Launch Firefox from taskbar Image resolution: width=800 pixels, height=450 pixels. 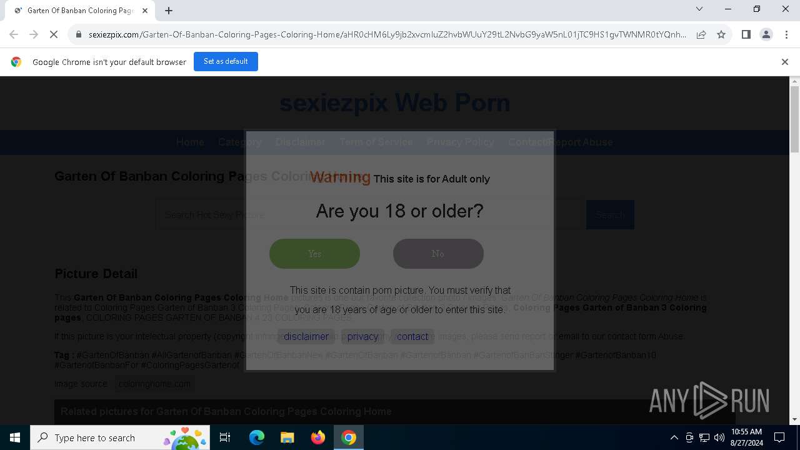point(318,437)
